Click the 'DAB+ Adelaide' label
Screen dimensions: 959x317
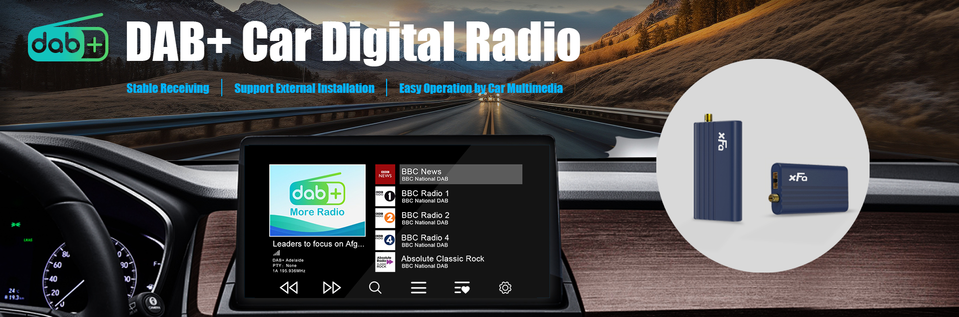point(288,260)
